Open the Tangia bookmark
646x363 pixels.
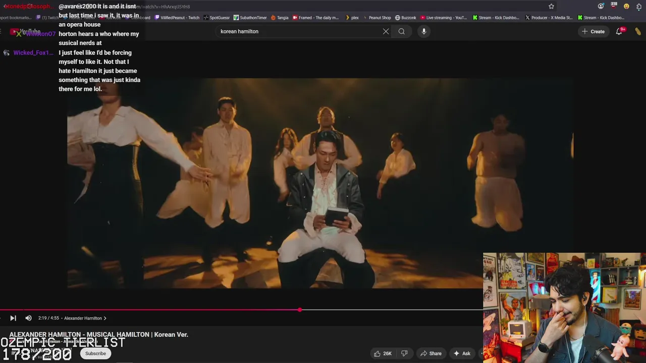pyautogui.click(x=280, y=18)
